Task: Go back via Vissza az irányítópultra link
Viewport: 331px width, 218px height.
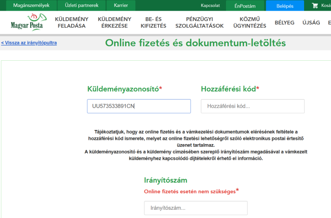Action: coord(29,43)
